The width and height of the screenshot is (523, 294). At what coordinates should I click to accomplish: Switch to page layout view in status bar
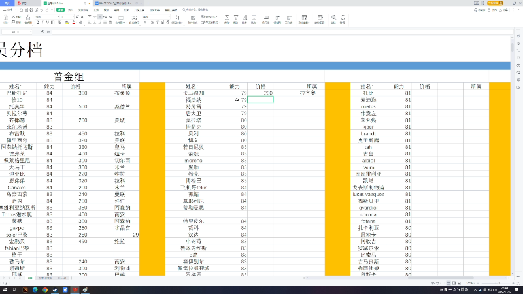point(454,283)
